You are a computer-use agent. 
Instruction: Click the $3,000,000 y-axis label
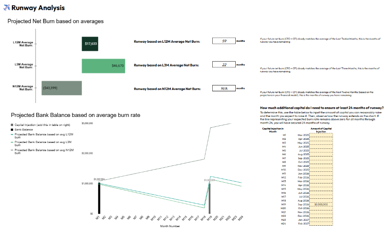pos(87,123)
